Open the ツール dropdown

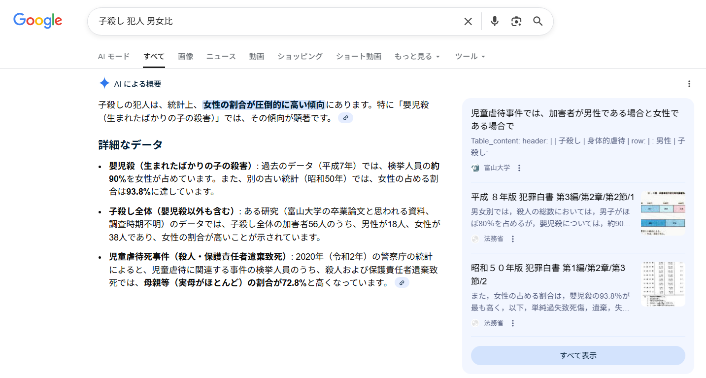(x=470, y=56)
